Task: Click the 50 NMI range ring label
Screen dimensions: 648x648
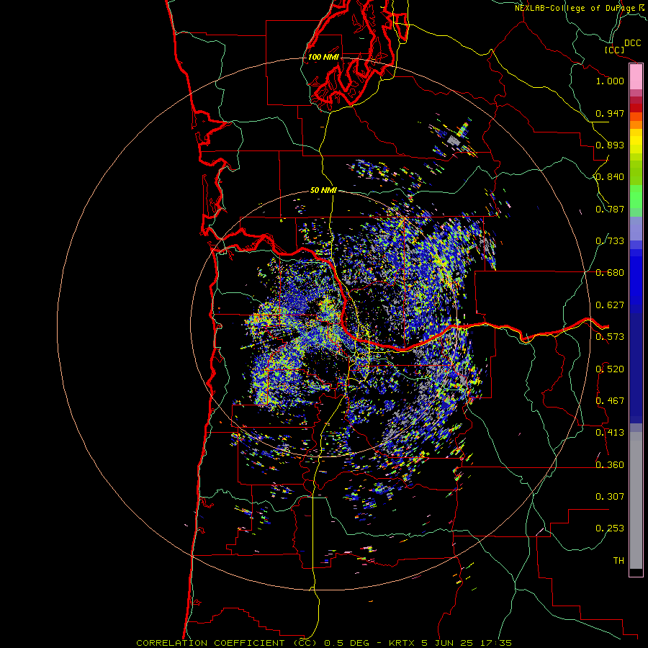Action: tap(323, 191)
